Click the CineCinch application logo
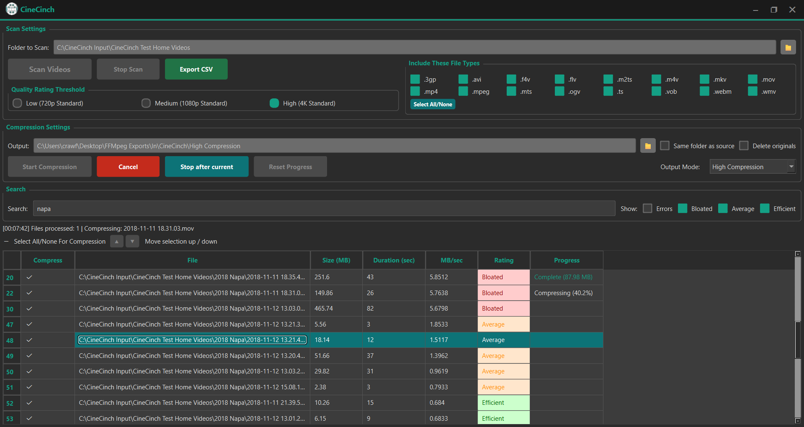The image size is (804, 427). tap(11, 9)
